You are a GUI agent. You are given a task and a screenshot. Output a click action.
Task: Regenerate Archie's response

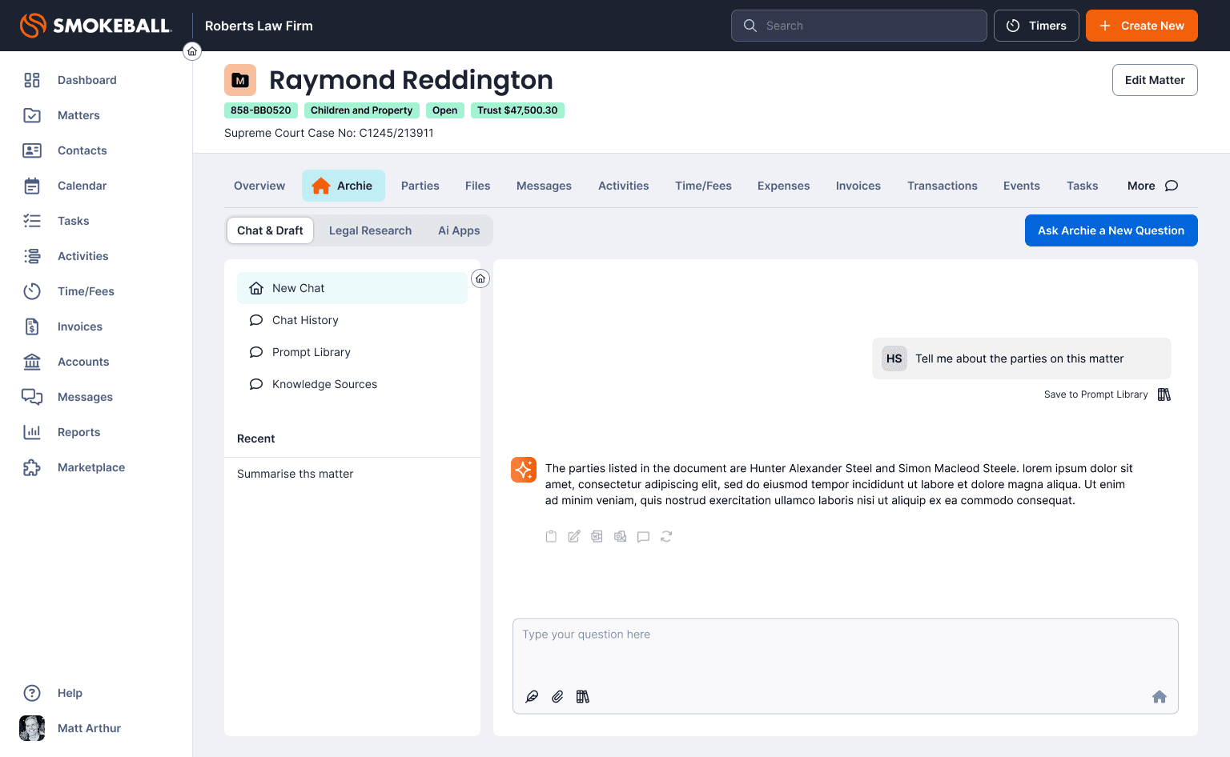pyautogui.click(x=666, y=536)
